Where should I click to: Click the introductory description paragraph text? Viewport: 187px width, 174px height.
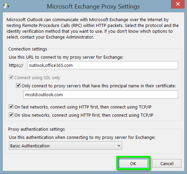92,28
